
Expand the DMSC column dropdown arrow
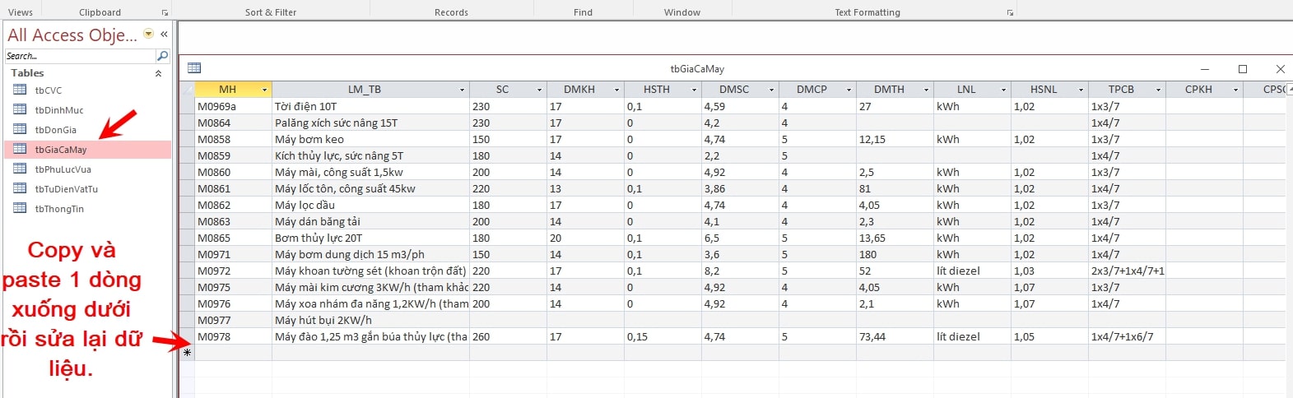[x=771, y=90]
